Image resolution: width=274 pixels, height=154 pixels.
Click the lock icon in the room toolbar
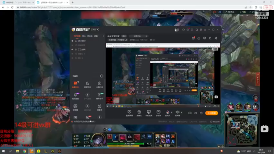pos(199,38)
